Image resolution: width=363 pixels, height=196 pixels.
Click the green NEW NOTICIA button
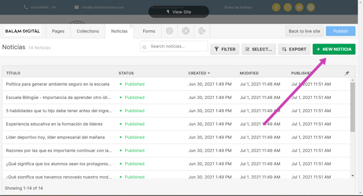(x=334, y=49)
